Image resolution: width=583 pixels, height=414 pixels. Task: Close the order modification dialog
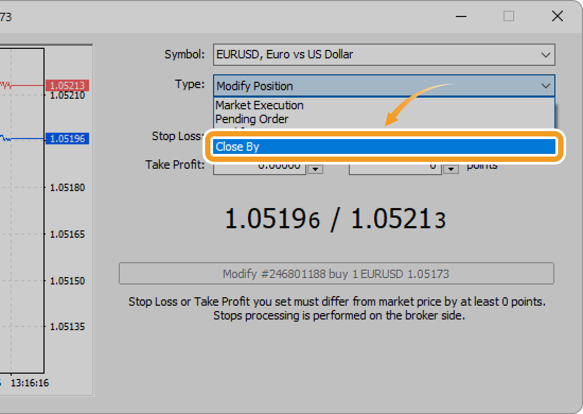[557, 16]
